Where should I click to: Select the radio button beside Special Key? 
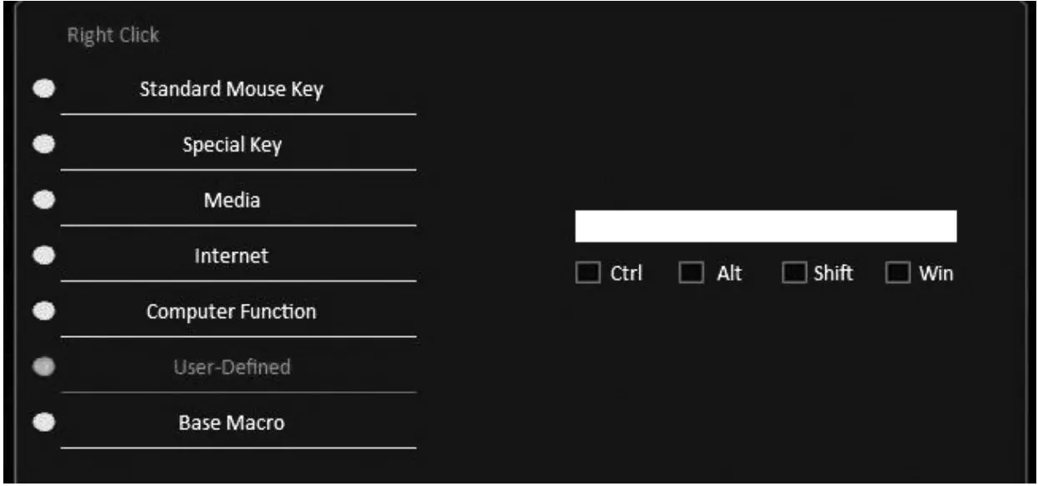44,144
